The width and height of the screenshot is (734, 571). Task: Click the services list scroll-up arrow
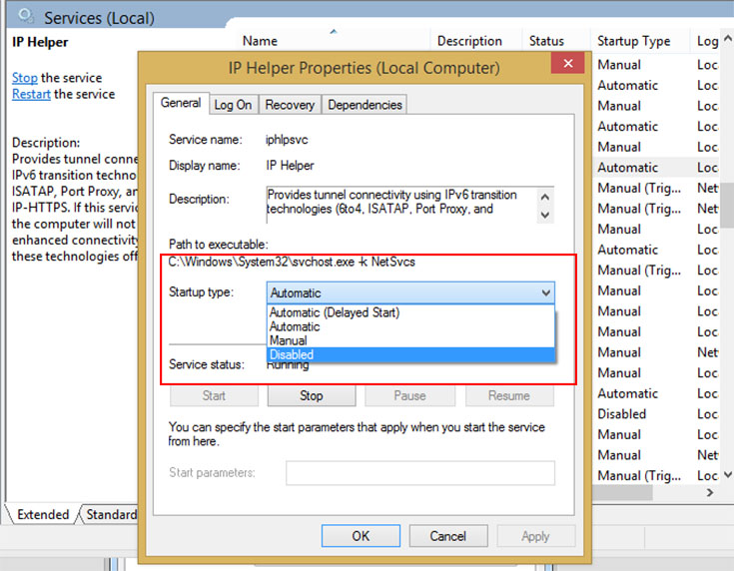coord(727,38)
